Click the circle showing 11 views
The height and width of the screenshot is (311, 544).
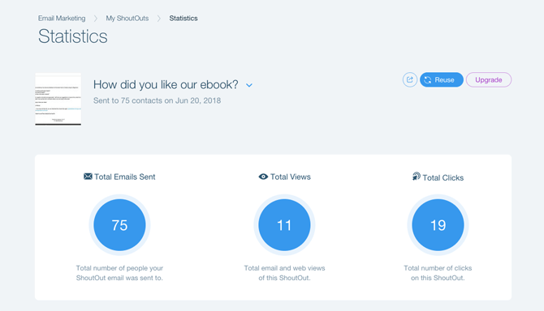(x=284, y=225)
